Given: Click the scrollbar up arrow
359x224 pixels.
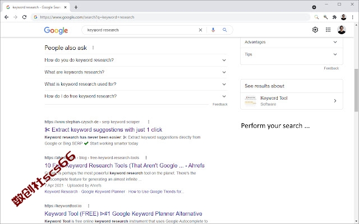Looking at the screenshot, I should pos(357,25).
